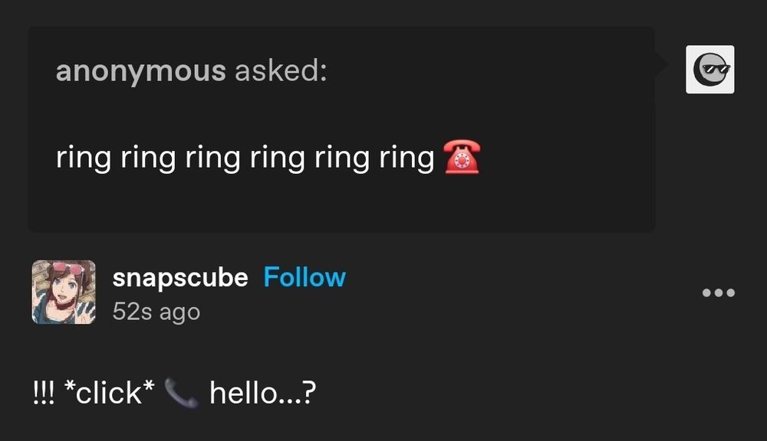This screenshot has width=767, height=441.
Task: Select the moon face on the anon avatar
Action: click(706, 69)
